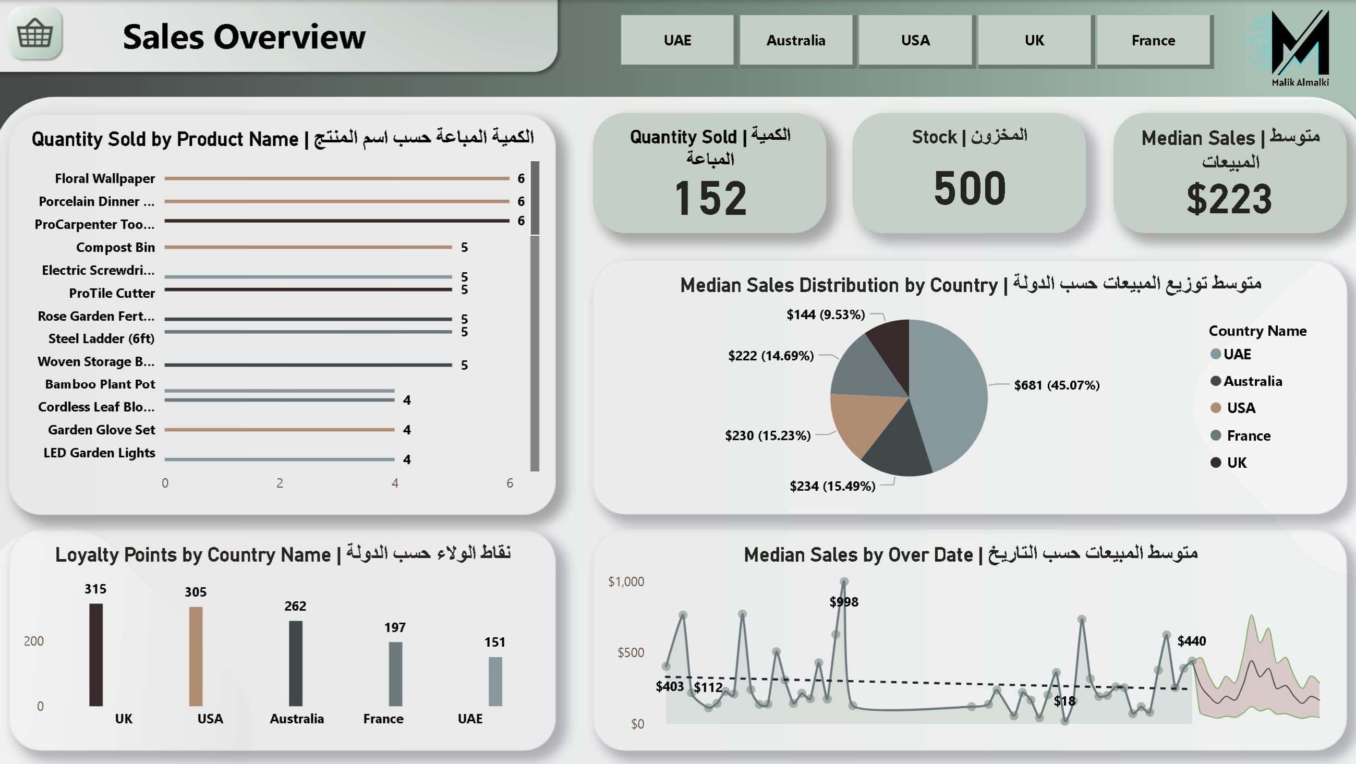Image resolution: width=1356 pixels, height=764 pixels.
Task: Filter by USA slicer button
Action: 915,40
